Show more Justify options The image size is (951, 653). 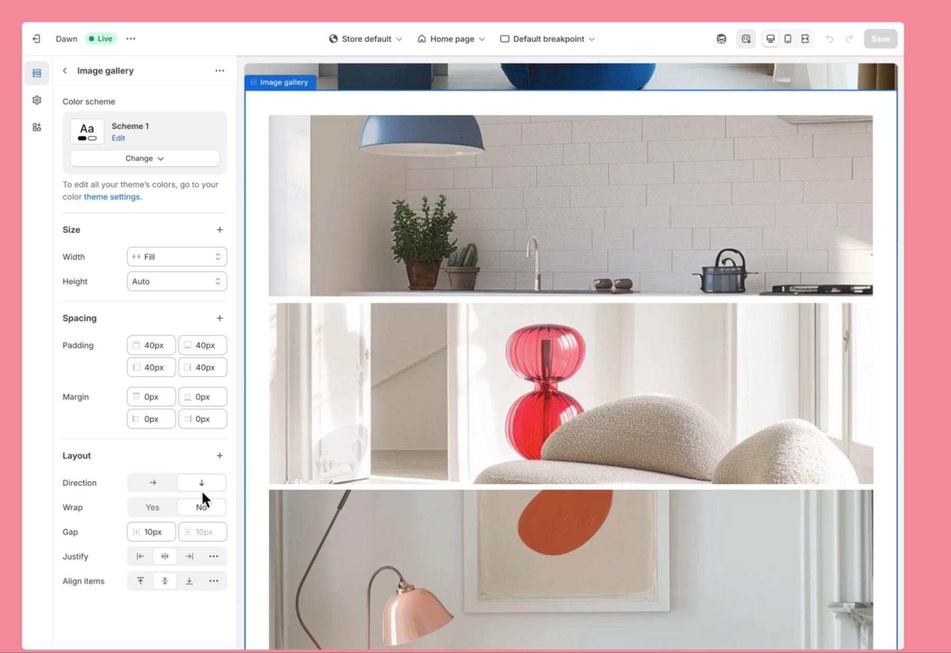coord(213,556)
